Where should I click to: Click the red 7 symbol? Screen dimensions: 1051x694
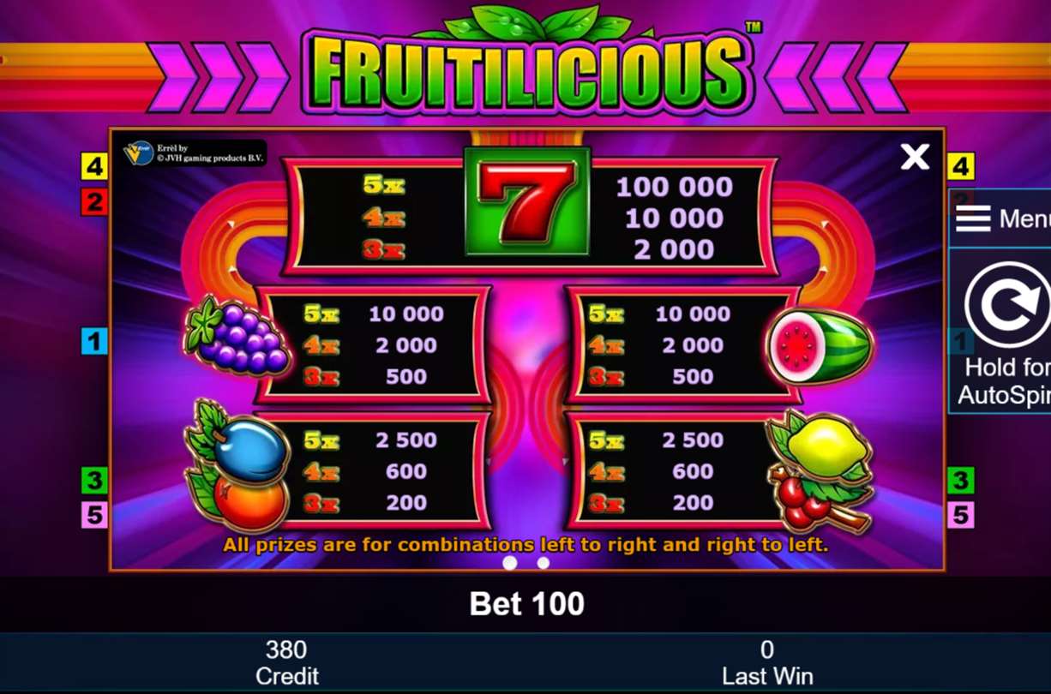coord(527,201)
